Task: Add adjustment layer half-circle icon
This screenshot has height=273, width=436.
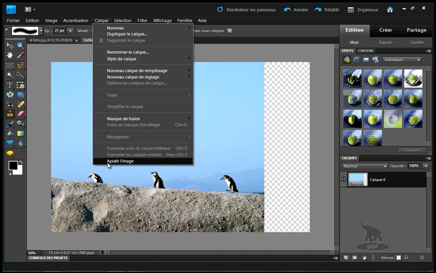Action: coord(364,258)
